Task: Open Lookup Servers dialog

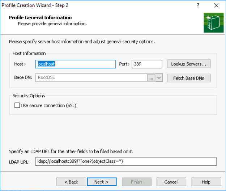Action: 189,64
